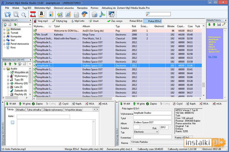Open the Typ genre dropdown showing Electronic

tap(157, 132)
